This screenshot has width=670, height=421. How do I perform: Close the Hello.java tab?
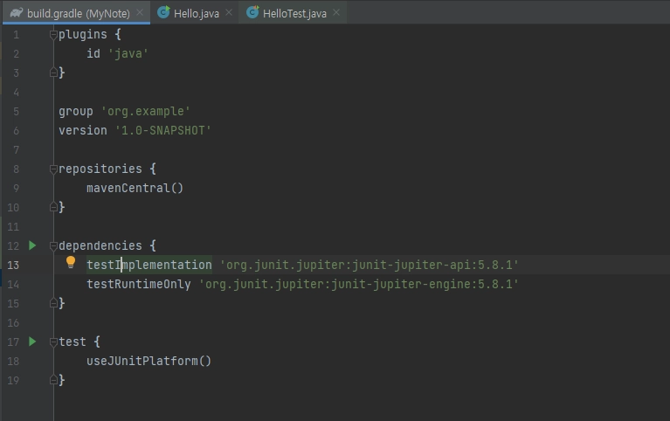pyautogui.click(x=229, y=13)
